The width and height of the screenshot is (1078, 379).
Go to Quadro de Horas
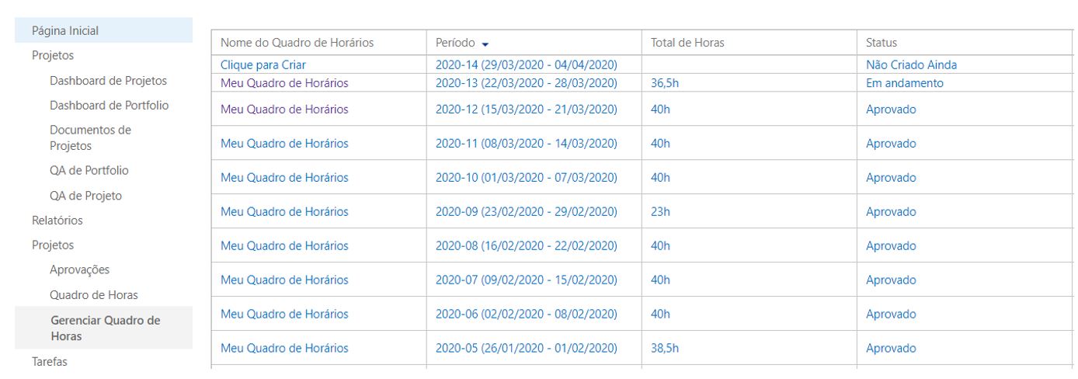click(94, 295)
